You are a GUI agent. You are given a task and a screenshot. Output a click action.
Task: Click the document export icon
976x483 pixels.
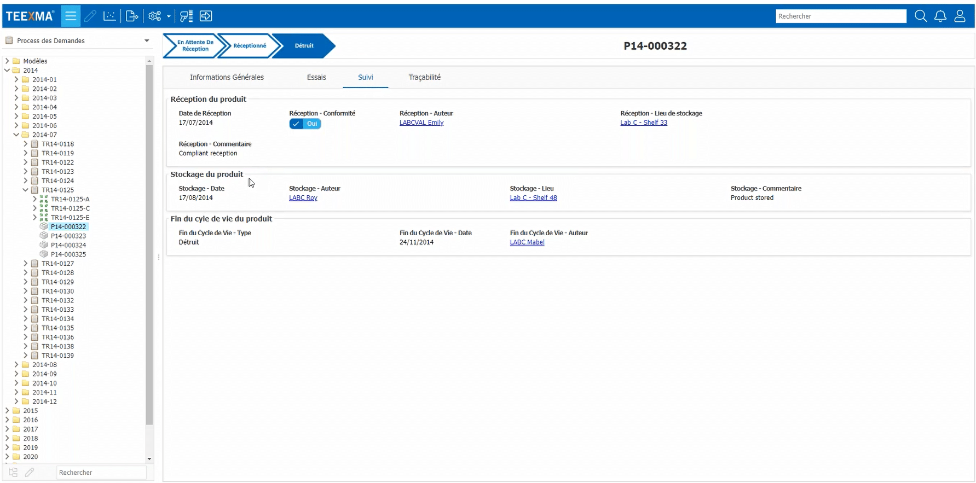[x=132, y=16]
